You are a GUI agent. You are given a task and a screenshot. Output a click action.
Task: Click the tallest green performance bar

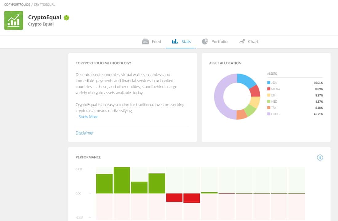(x=122, y=180)
